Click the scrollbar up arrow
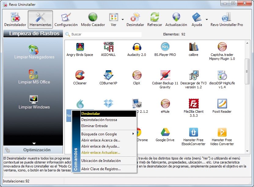 [x=247, y=43]
